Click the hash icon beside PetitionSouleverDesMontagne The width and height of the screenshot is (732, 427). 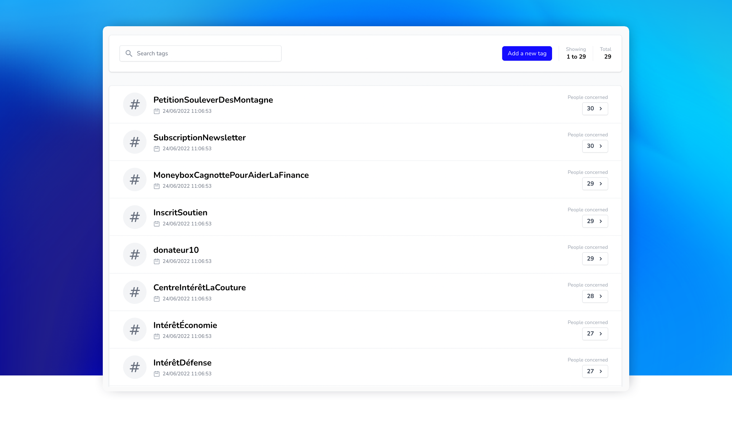(x=135, y=105)
